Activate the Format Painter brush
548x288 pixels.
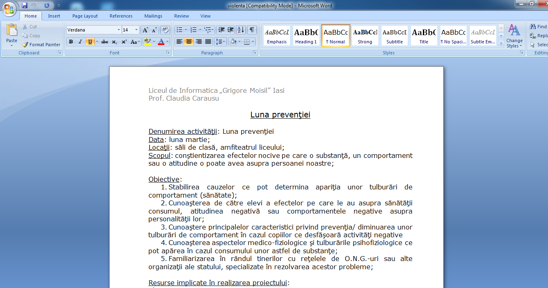point(41,45)
